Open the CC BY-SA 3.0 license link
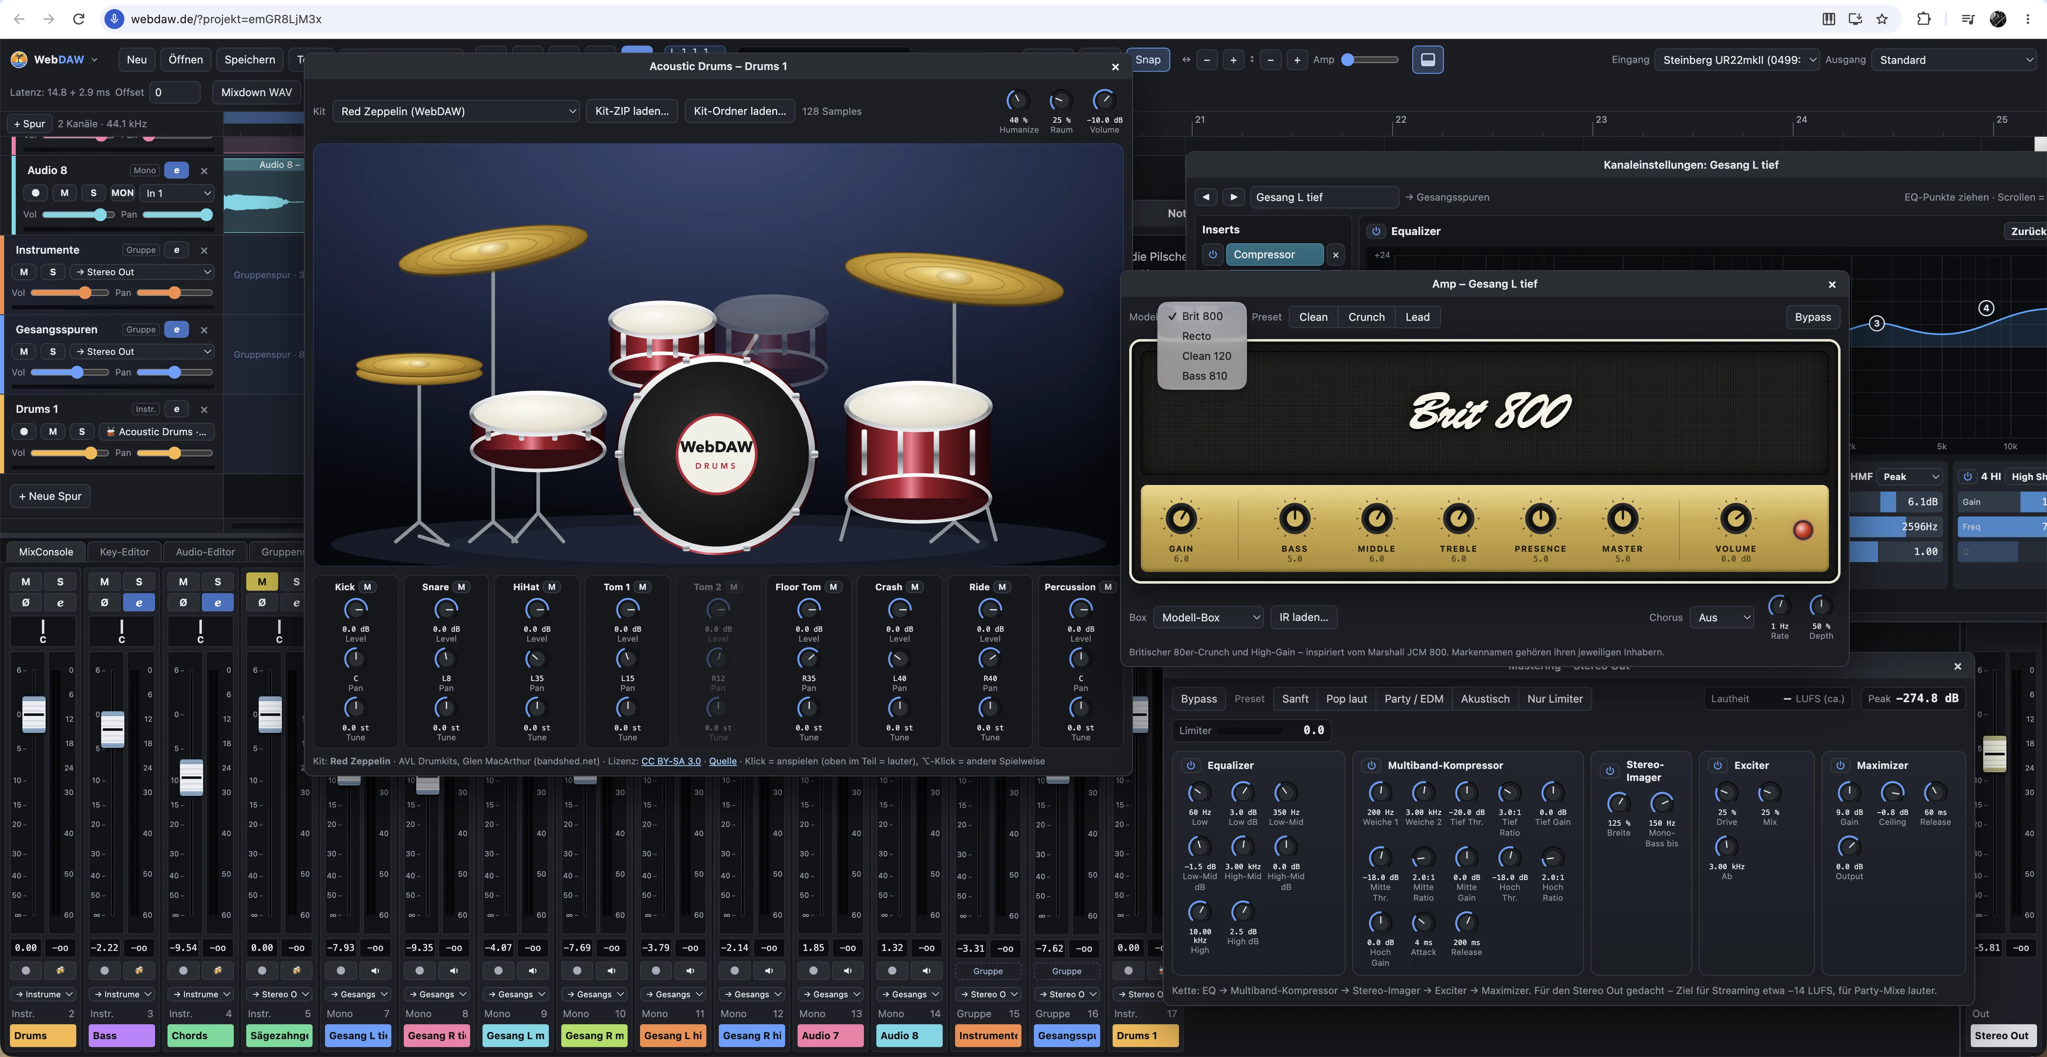Screen dimensions: 2047x1057 tap(671, 761)
